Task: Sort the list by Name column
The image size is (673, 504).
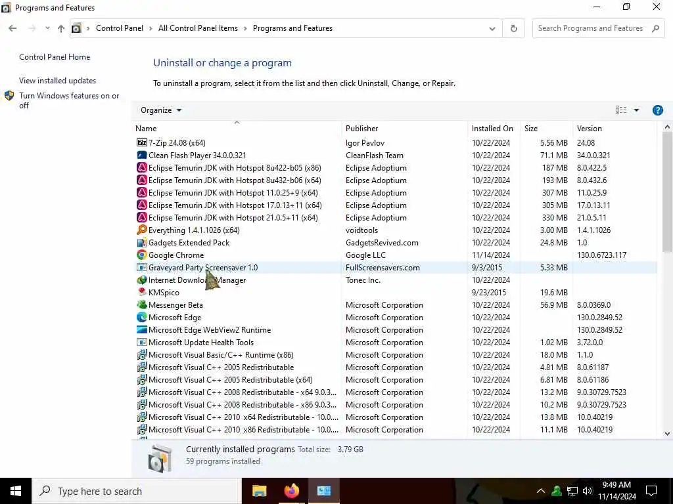Action: (237, 128)
